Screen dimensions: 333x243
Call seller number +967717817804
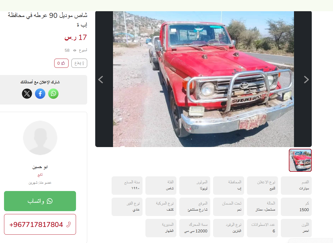pyautogui.click(x=40, y=224)
